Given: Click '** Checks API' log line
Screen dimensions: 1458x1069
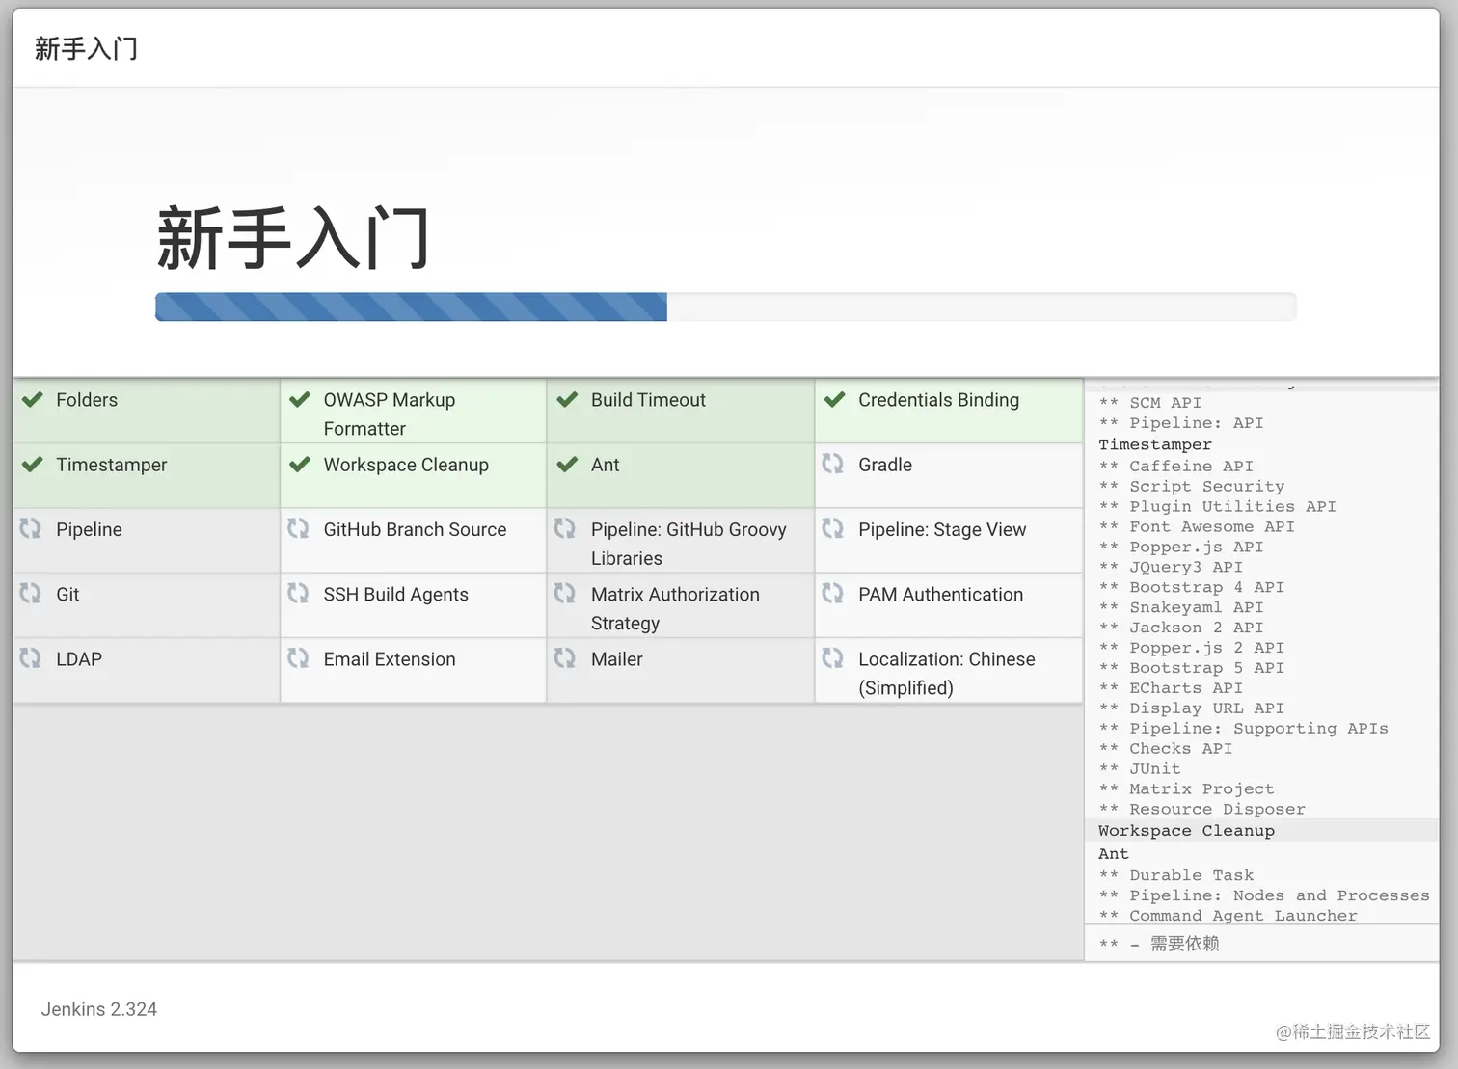Looking at the screenshot, I should [x=1166, y=749].
